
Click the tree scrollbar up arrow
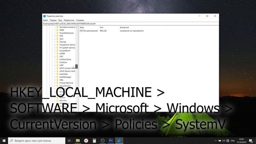click(x=76, y=27)
